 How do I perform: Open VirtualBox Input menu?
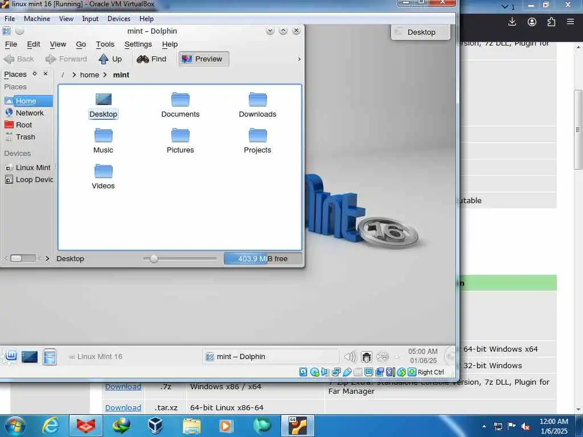tap(90, 19)
